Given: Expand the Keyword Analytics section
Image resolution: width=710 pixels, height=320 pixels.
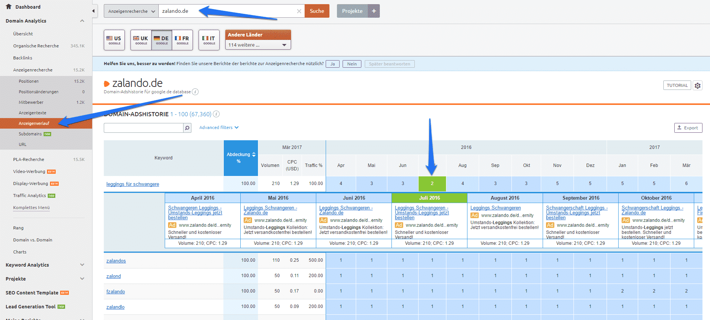Looking at the screenshot, I should click(82, 265).
